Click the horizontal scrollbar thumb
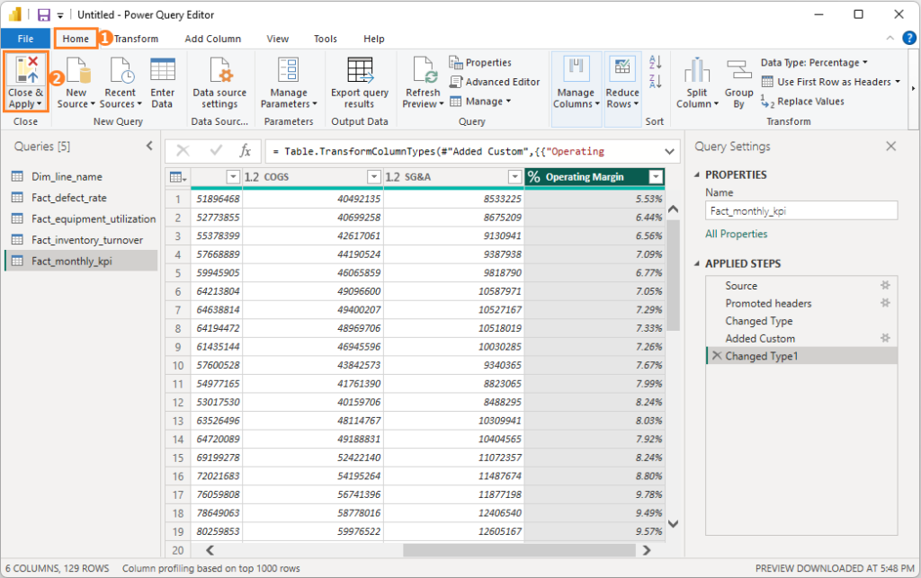 (x=519, y=550)
